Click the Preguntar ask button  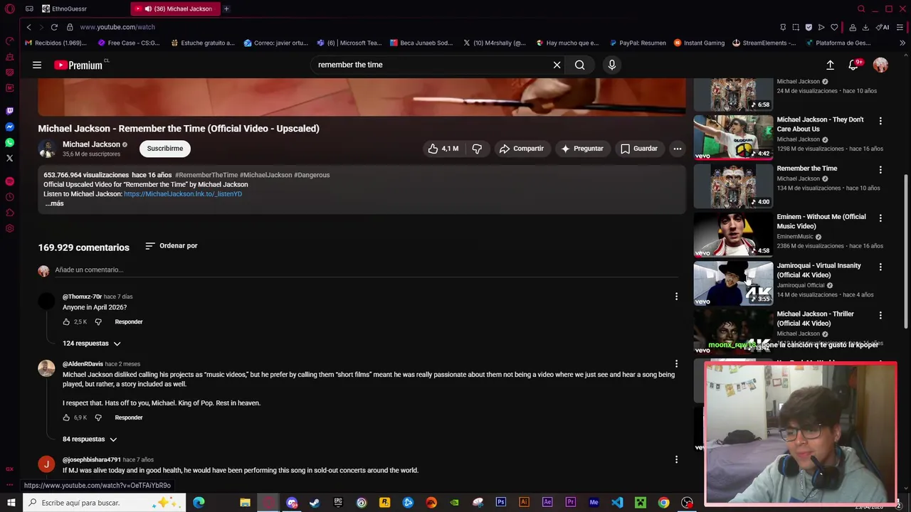581,149
